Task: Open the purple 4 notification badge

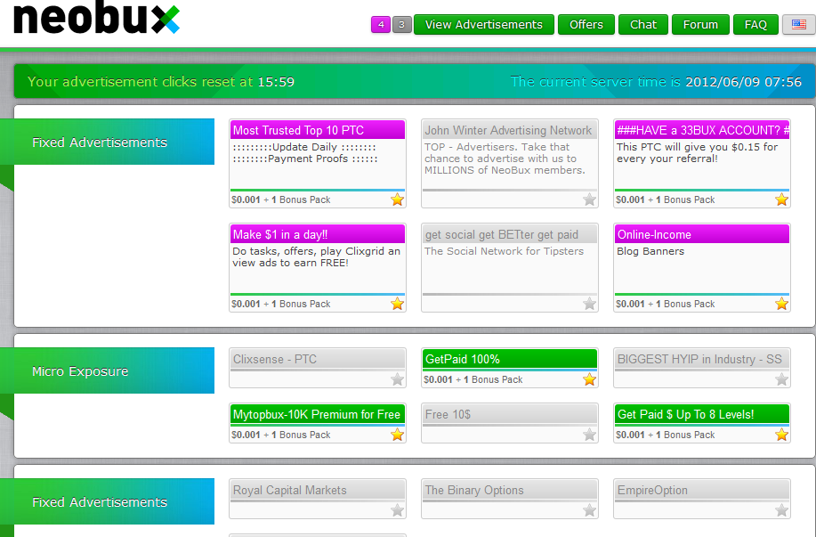Action: point(381,24)
